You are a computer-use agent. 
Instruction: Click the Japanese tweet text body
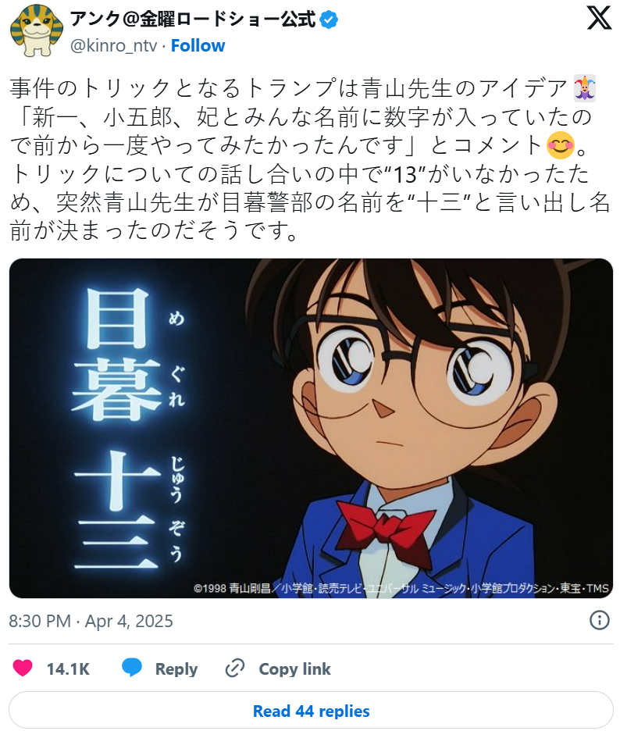point(310,159)
